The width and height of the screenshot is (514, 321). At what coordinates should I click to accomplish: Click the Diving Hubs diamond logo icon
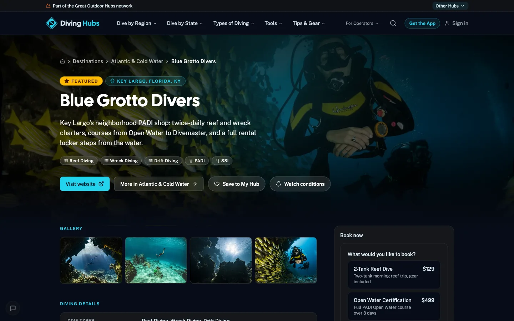(51, 23)
